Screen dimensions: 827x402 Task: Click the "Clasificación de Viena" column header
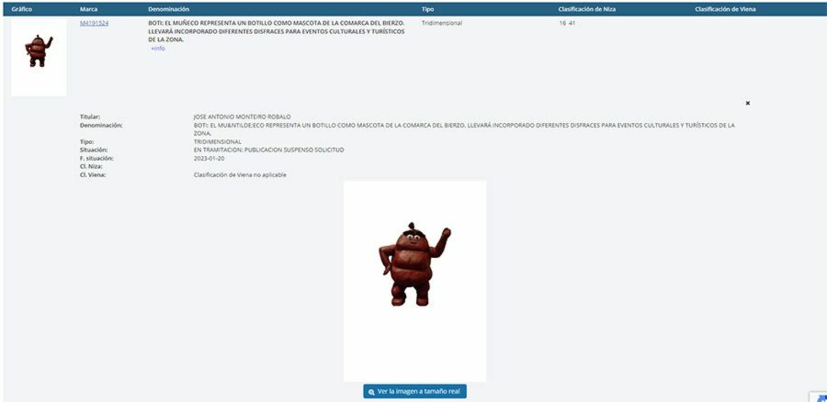[725, 9]
